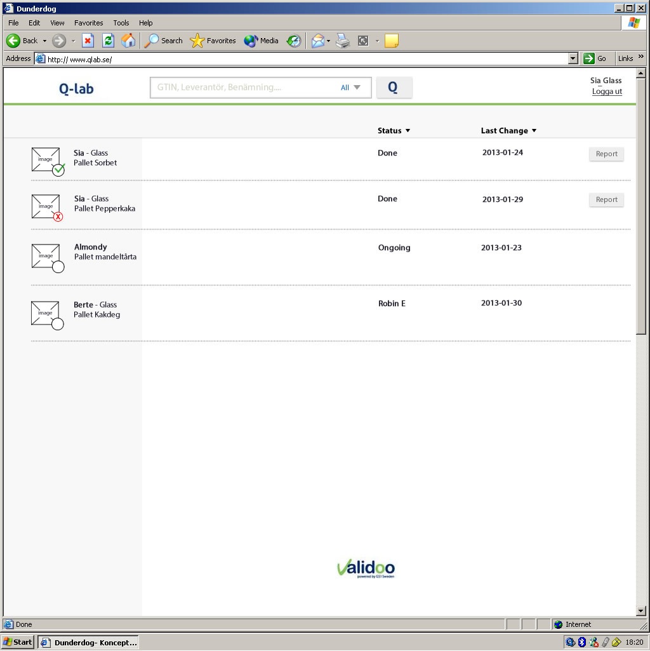Click the browser Home icon
This screenshot has width=650, height=651.
(128, 41)
